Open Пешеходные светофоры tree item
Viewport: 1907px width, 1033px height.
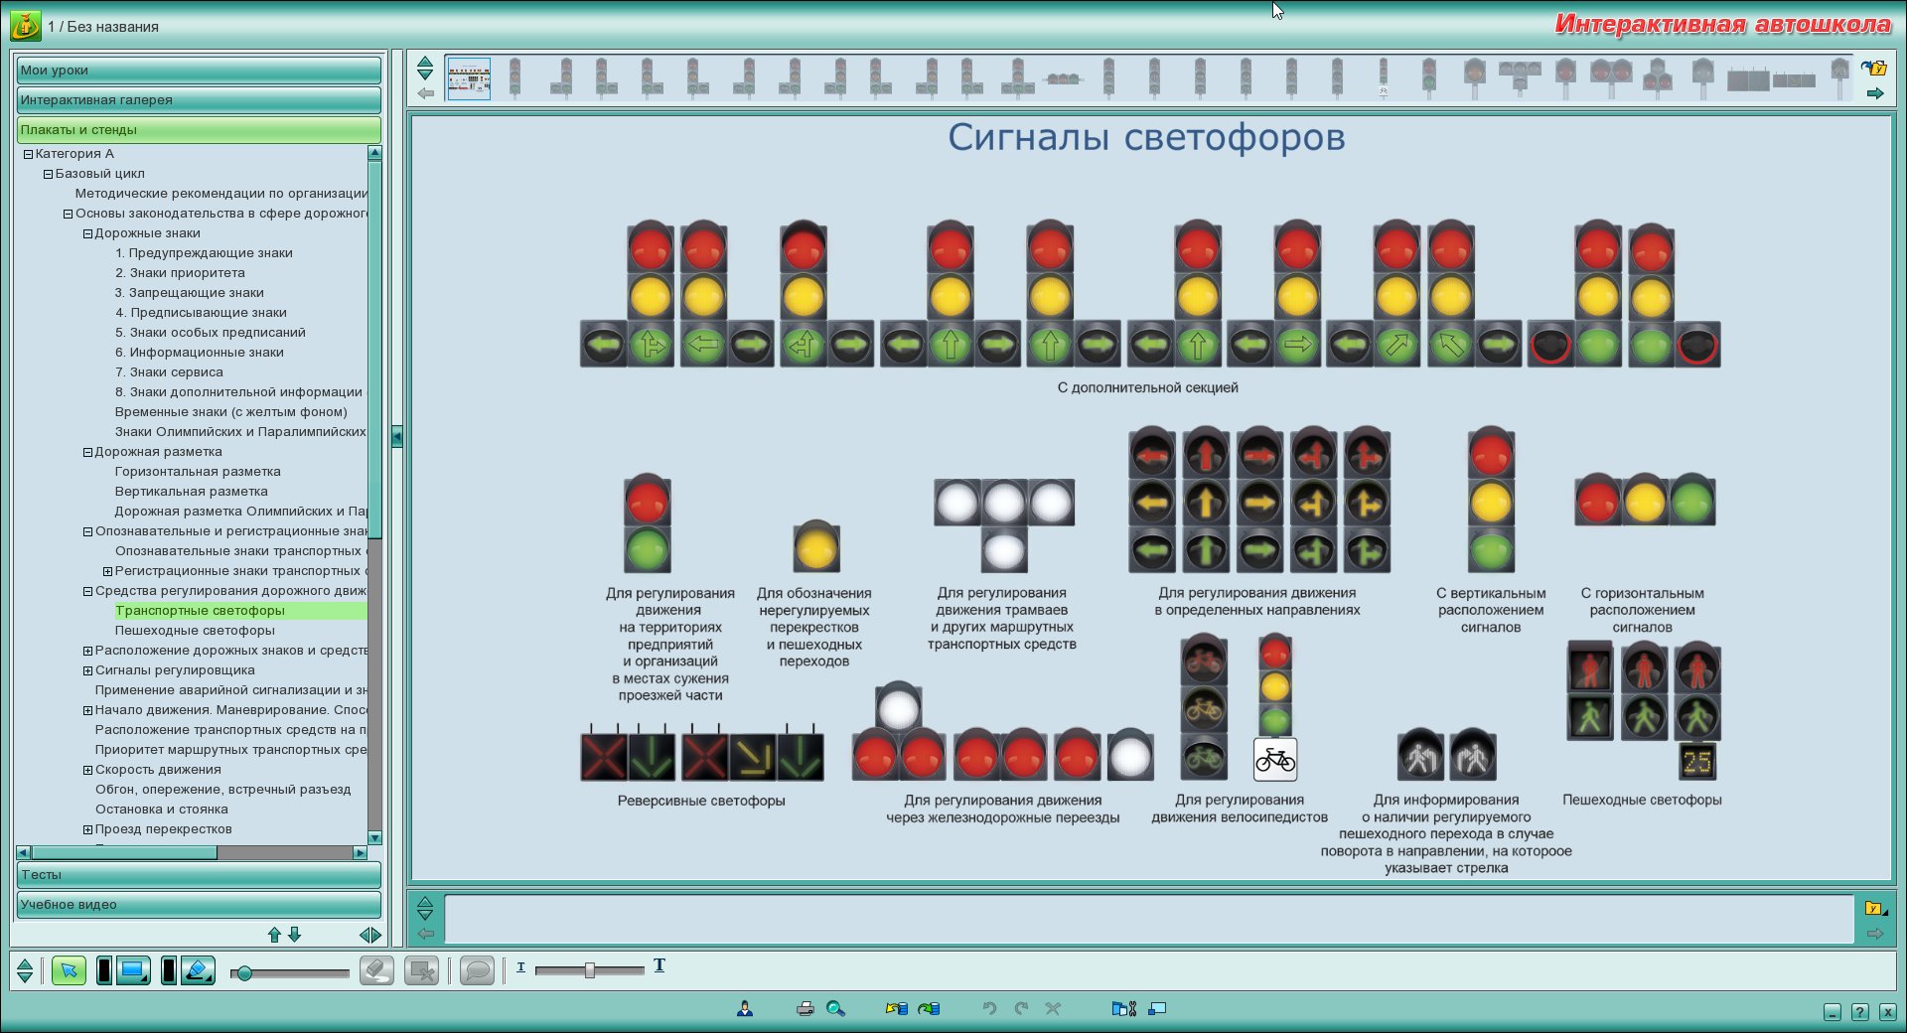[x=195, y=631]
